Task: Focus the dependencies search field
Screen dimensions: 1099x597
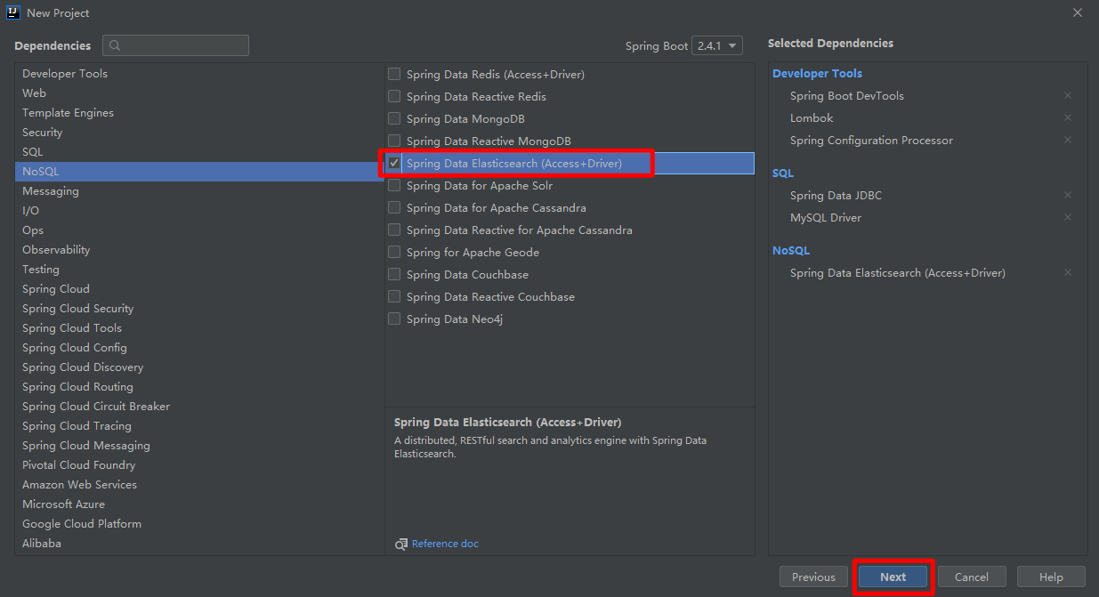Action: [175, 45]
